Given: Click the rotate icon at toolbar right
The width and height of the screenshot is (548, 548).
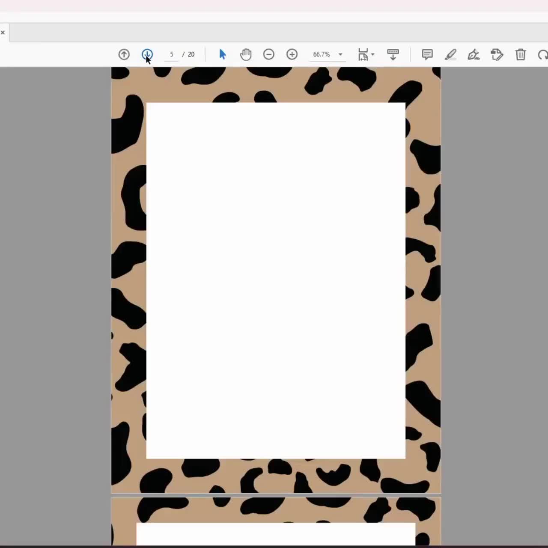Looking at the screenshot, I should click(542, 54).
